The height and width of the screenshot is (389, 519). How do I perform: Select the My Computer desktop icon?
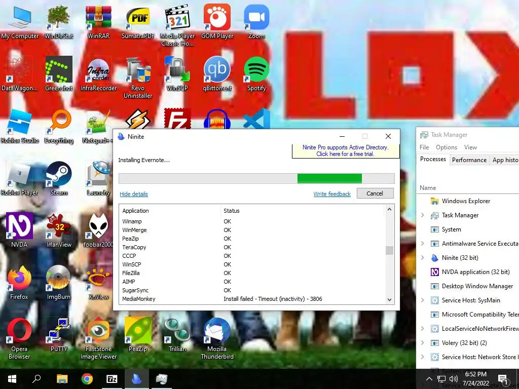click(x=20, y=21)
